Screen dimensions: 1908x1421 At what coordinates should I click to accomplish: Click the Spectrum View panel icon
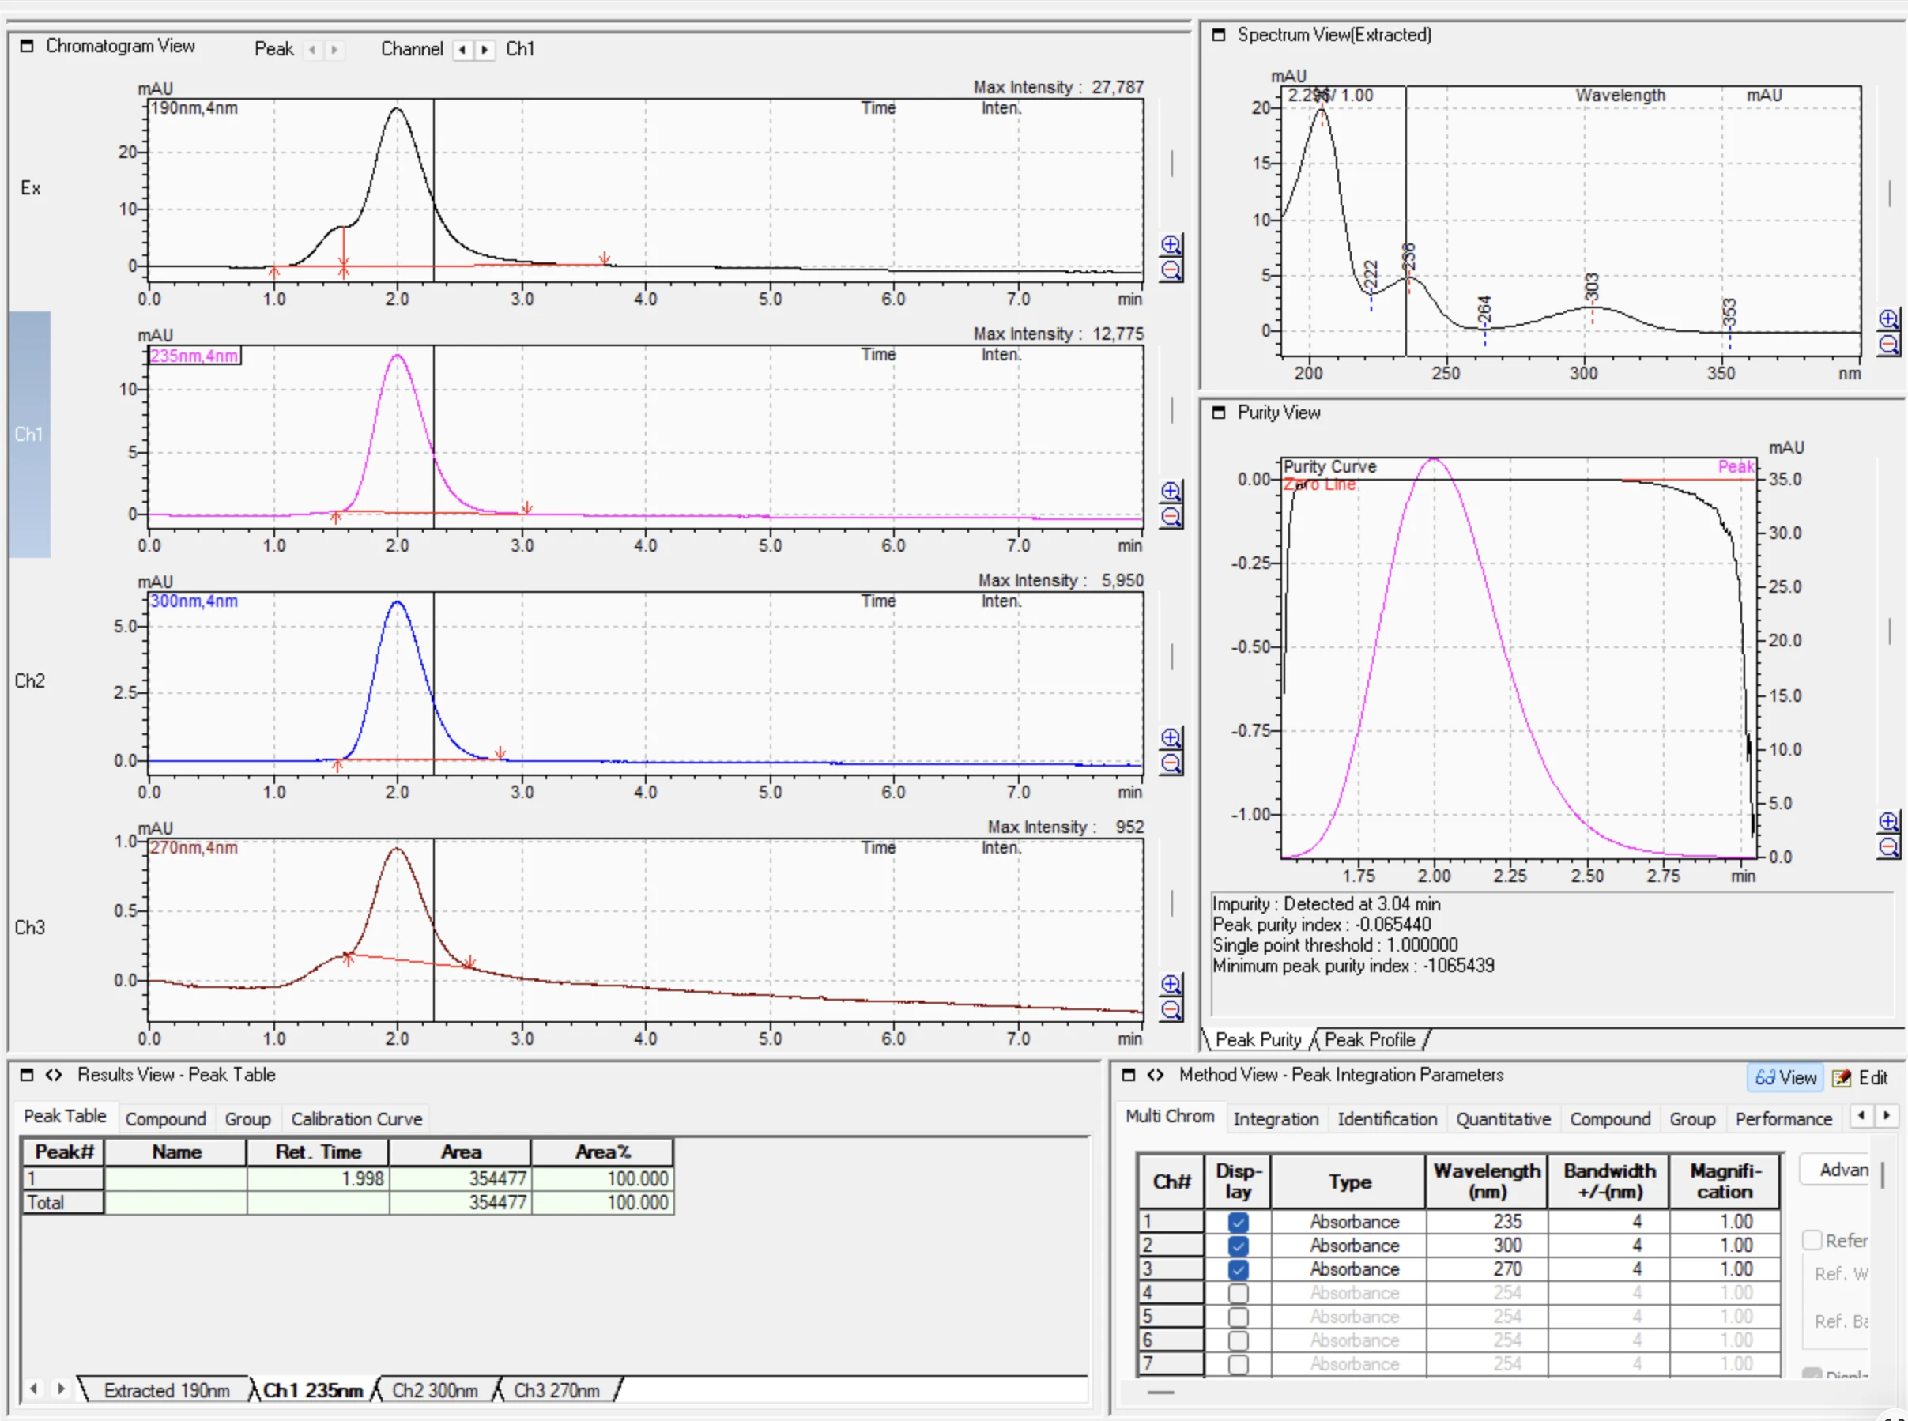tap(1218, 35)
